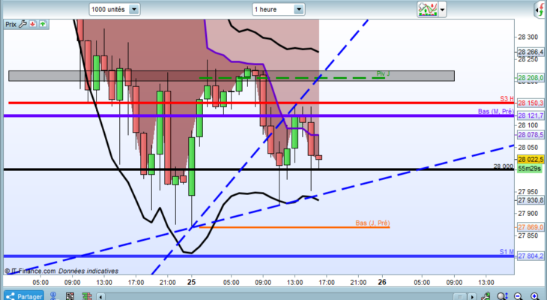Viewport: 547px width, 300px height.
Task: Click the blue person icon next to Partager
Action: point(53,296)
